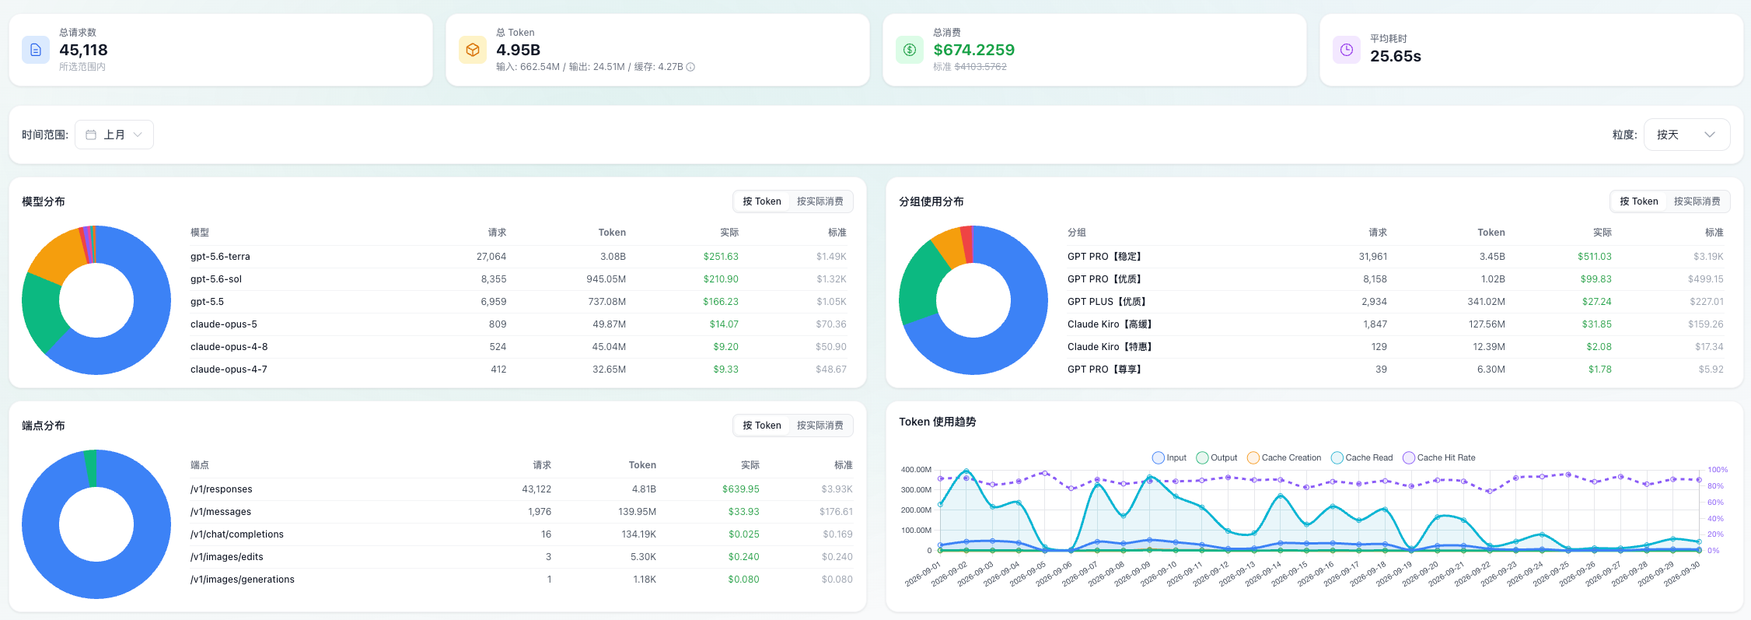Click the total spend dollar icon
1751x620 pixels.
(910, 50)
